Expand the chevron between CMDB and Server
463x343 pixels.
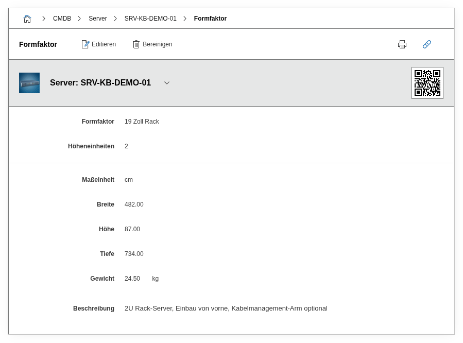79,19
